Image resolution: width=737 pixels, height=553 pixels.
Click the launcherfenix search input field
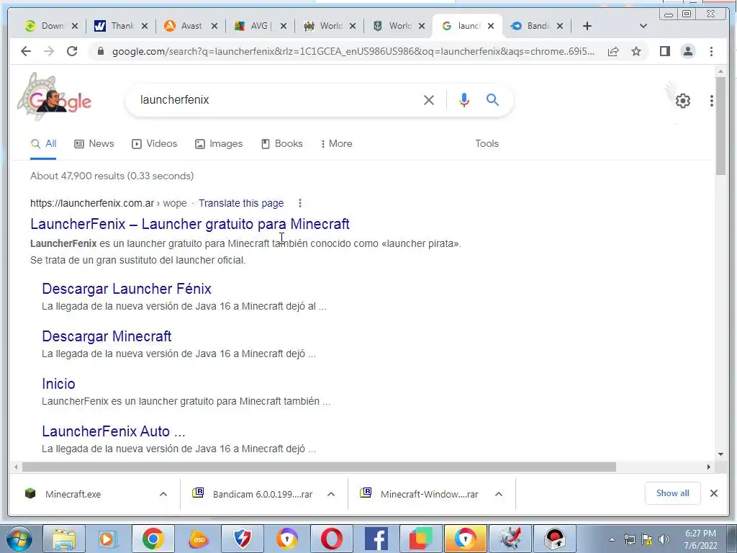pyautogui.click(x=277, y=99)
